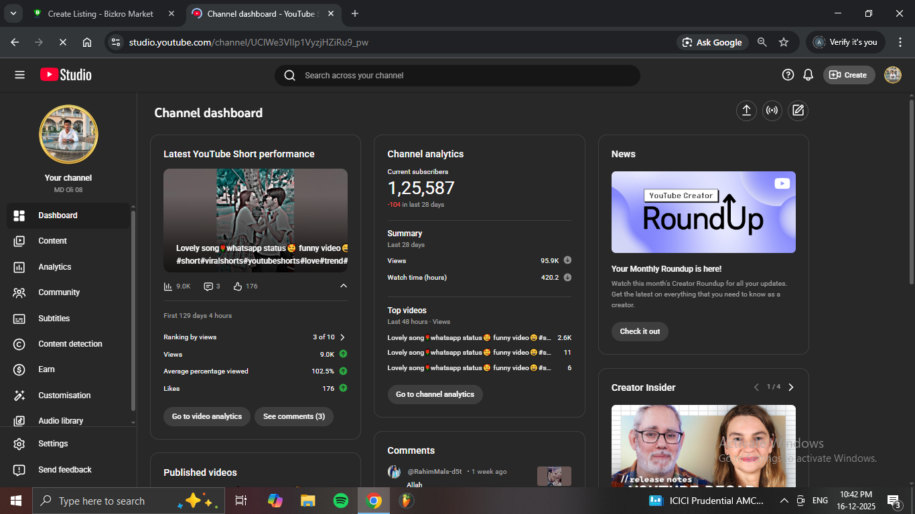
Task: Click the See comments (3) button
Action: tap(293, 416)
